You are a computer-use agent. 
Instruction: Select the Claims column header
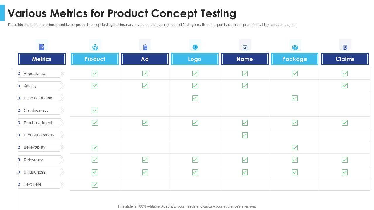[x=345, y=59]
